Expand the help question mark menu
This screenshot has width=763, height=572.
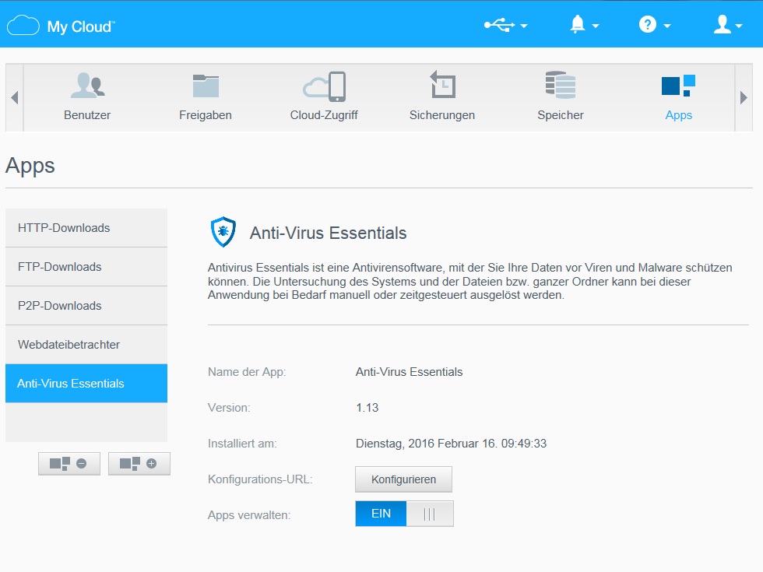(654, 25)
